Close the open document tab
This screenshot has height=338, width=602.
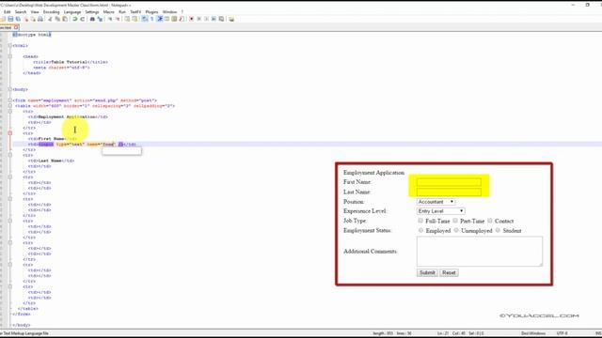16,27
